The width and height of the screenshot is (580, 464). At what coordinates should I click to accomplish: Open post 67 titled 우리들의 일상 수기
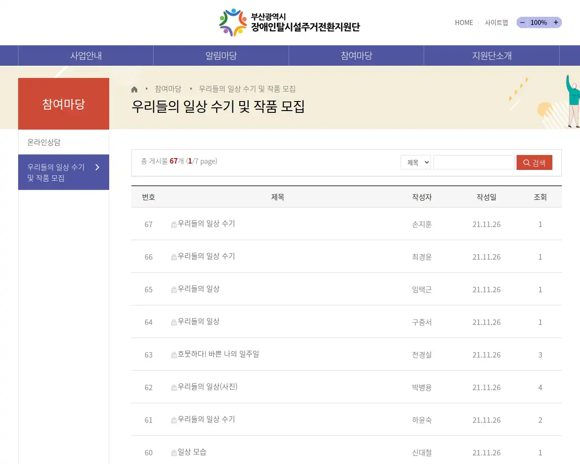(x=206, y=223)
